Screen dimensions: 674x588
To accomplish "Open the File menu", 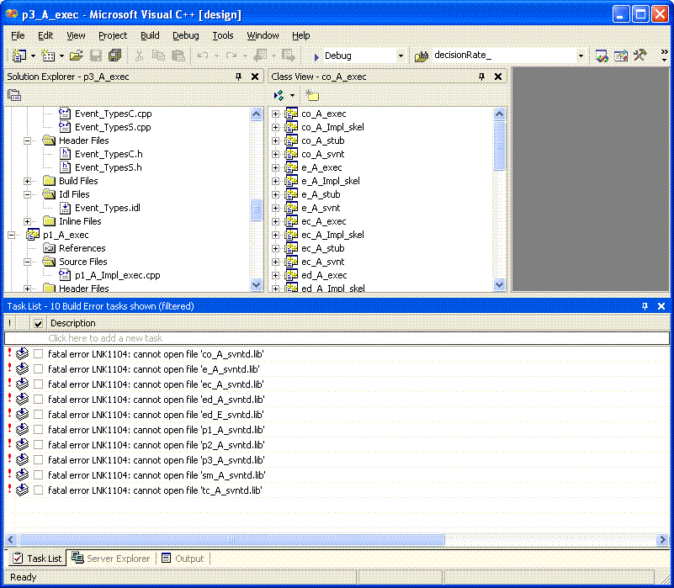I will (x=18, y=35).
